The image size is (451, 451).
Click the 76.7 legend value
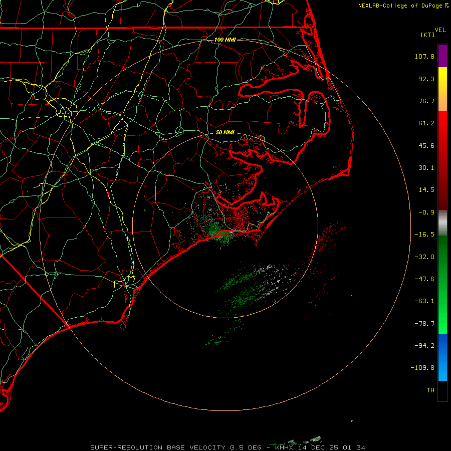tap(426, 101)
